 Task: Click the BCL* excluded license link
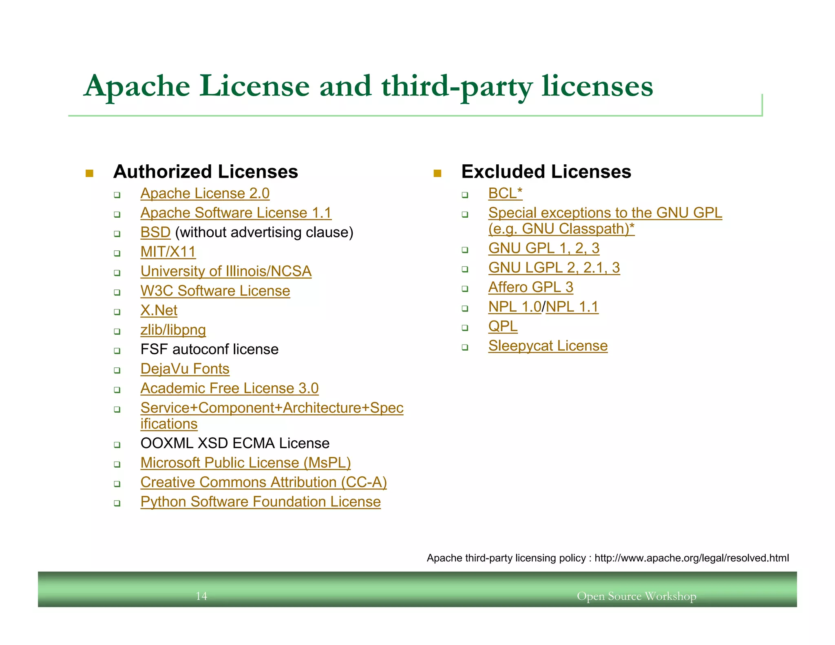[505, 193]
